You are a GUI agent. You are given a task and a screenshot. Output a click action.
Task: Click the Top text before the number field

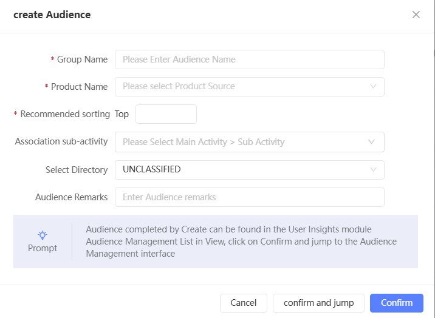tap(122, 114)
